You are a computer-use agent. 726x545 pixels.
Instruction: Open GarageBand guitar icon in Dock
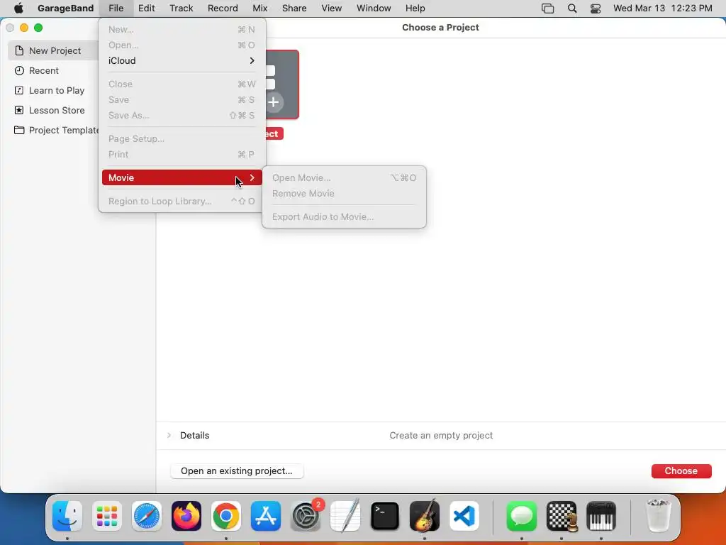tap(425, 516)
